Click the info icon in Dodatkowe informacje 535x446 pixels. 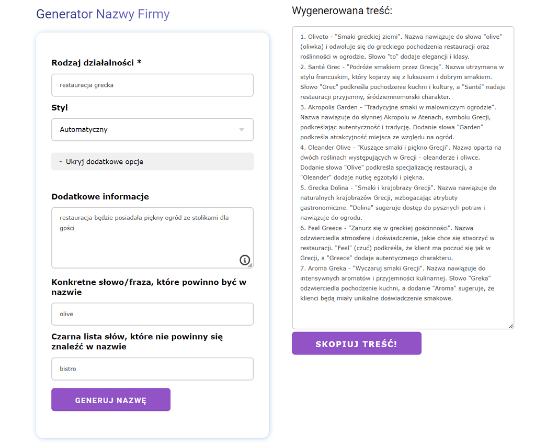[x=245, y=260]
